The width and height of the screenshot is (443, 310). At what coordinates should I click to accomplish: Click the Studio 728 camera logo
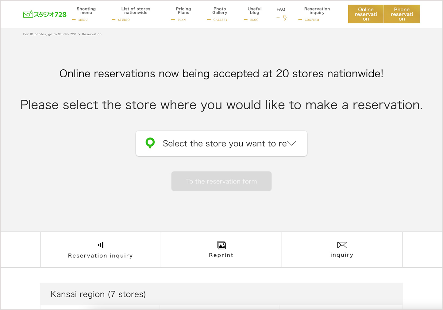pyautogui.click(x=44, y=14)
